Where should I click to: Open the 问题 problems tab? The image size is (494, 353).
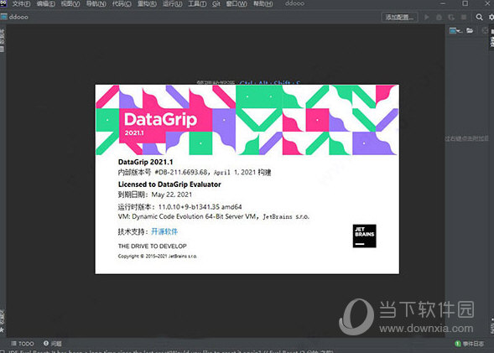53,344
